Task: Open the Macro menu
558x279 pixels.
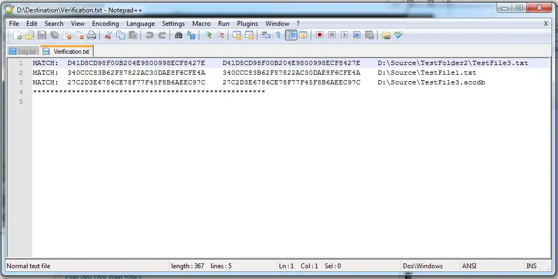Action: coord(201,24)
